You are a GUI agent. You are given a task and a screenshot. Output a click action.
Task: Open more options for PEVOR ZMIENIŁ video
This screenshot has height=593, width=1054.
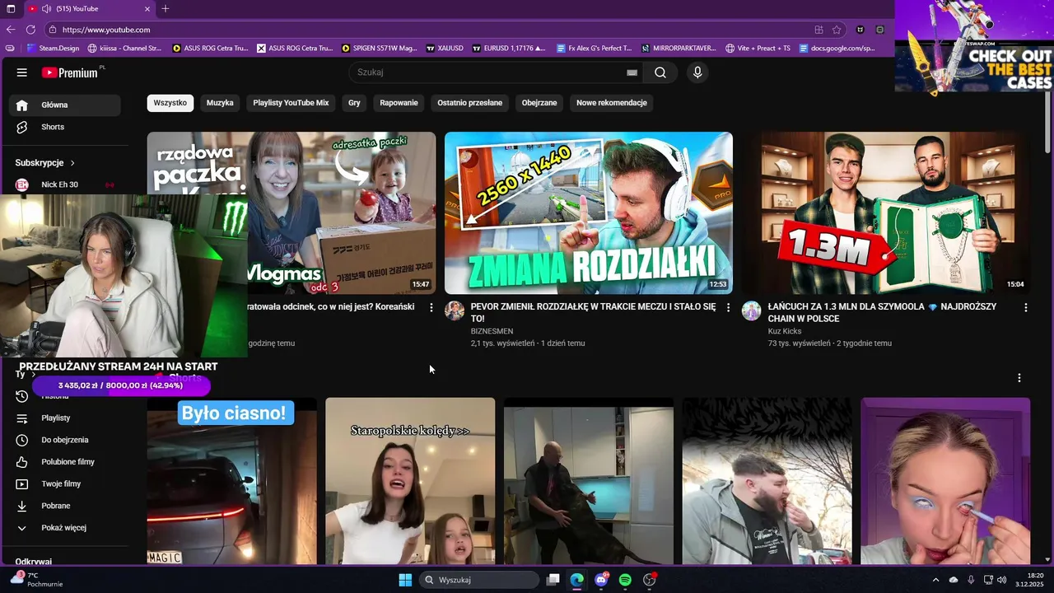tap(728, 307)
